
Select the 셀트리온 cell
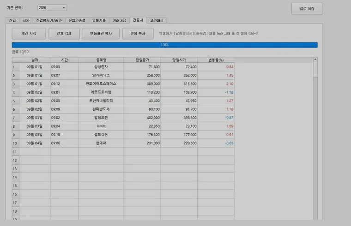click(x=101, y=135)
